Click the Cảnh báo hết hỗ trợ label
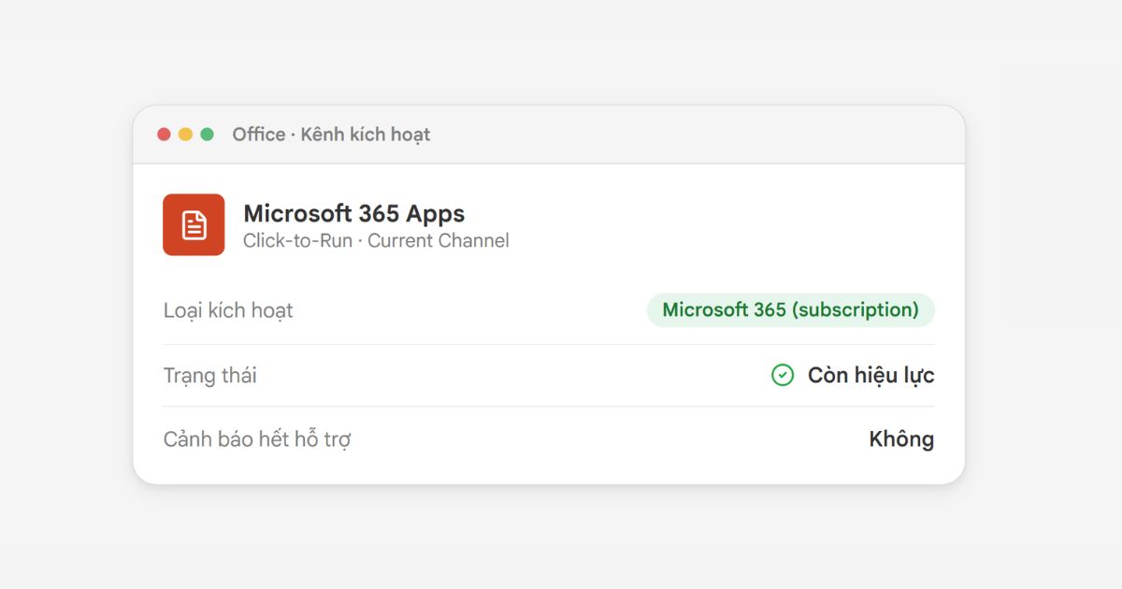Screen dimensions: 1122x589 [x=257, y=439]
